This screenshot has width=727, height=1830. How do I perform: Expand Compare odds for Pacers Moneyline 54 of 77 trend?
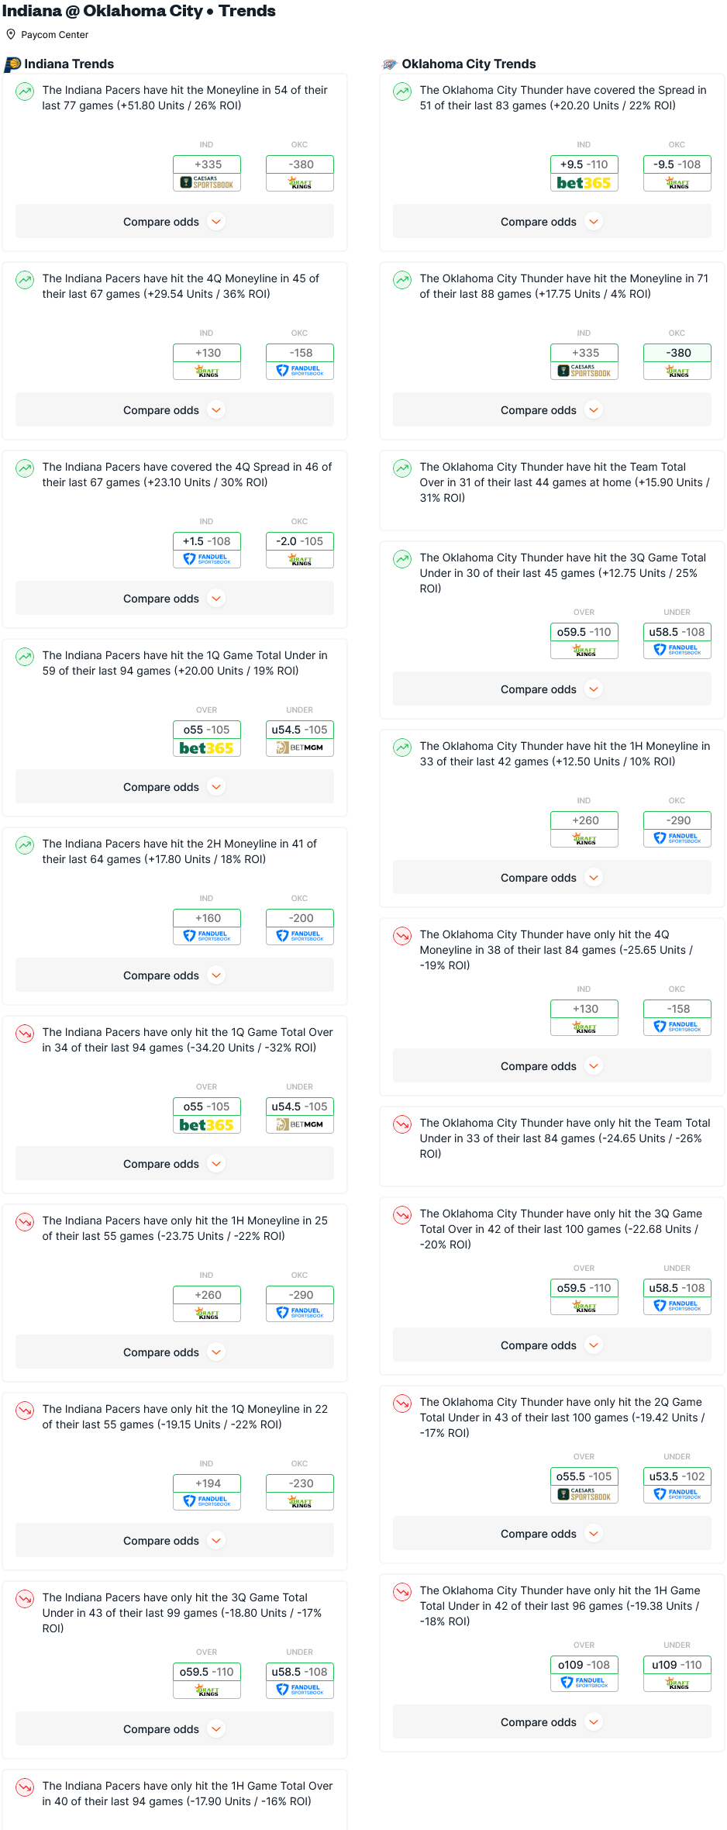[x=174, y=222]
